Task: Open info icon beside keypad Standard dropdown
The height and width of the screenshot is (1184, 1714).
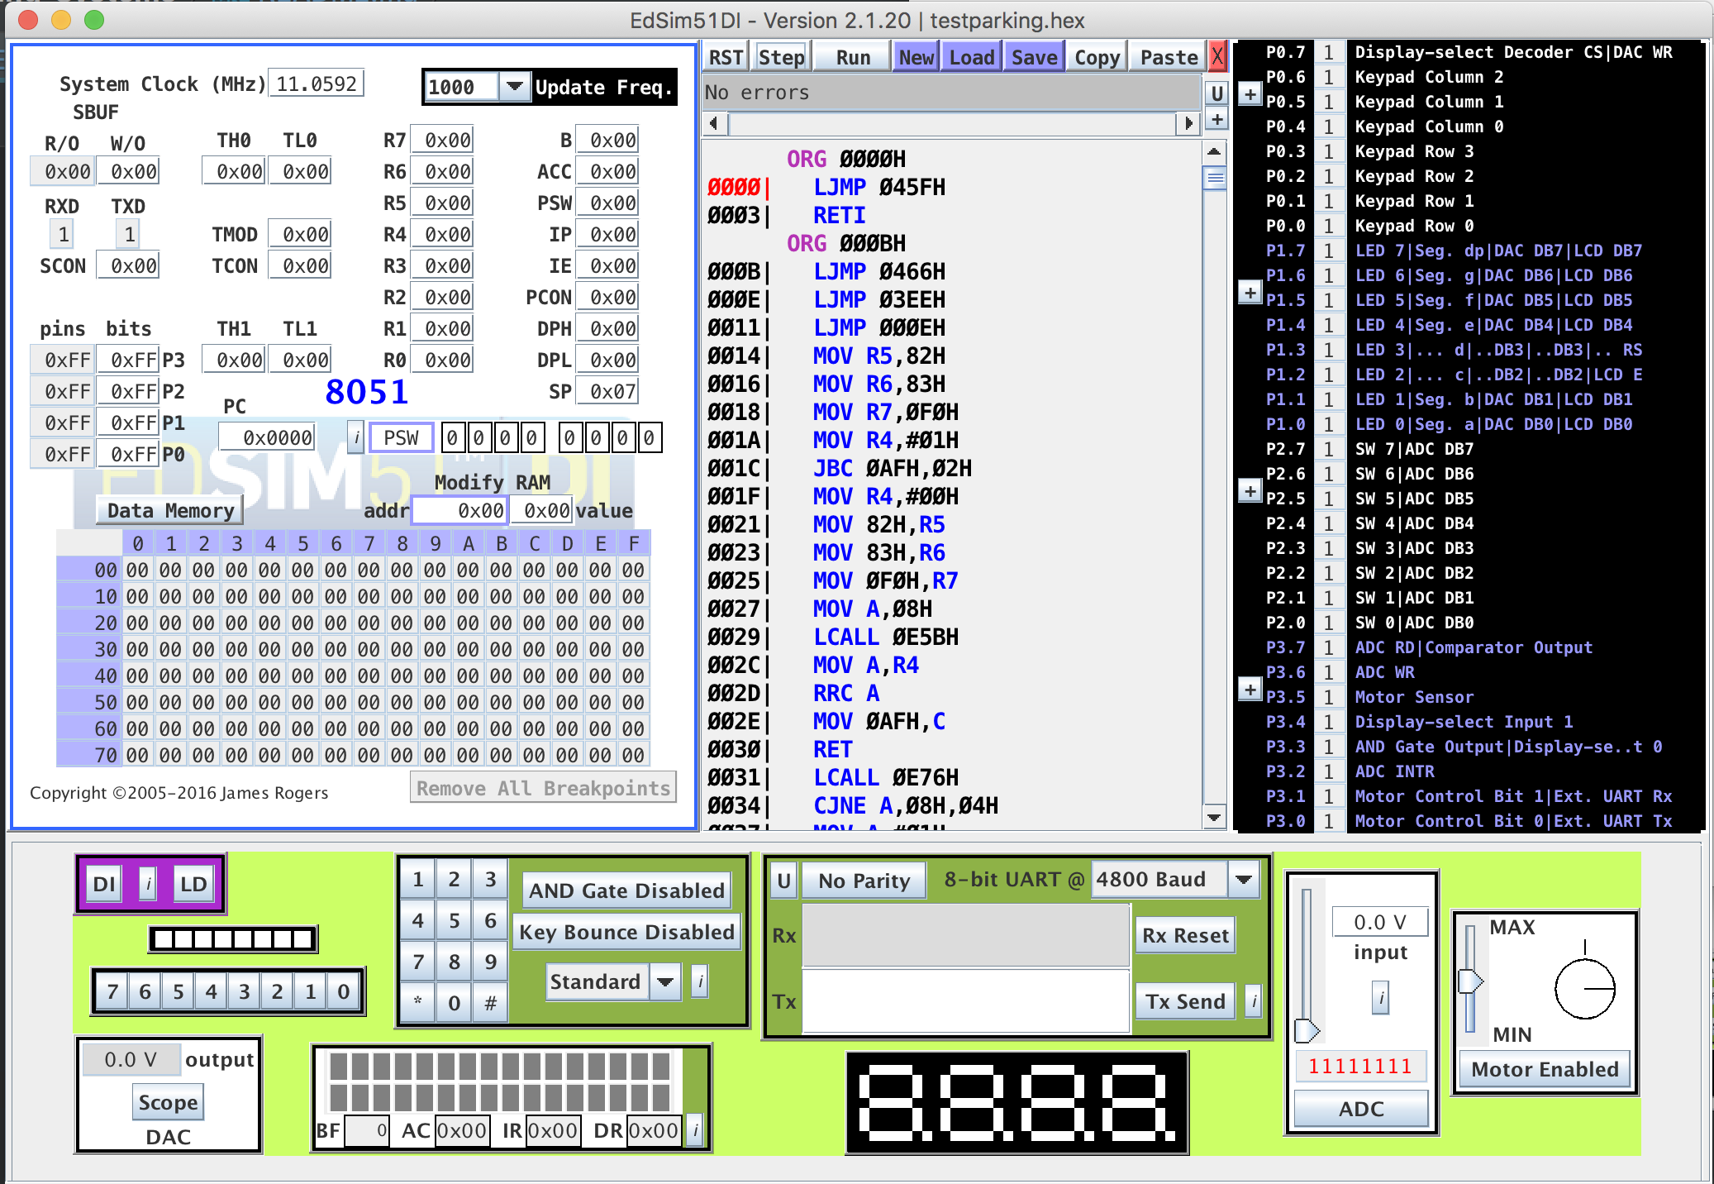Action: (x=699, y=981)
